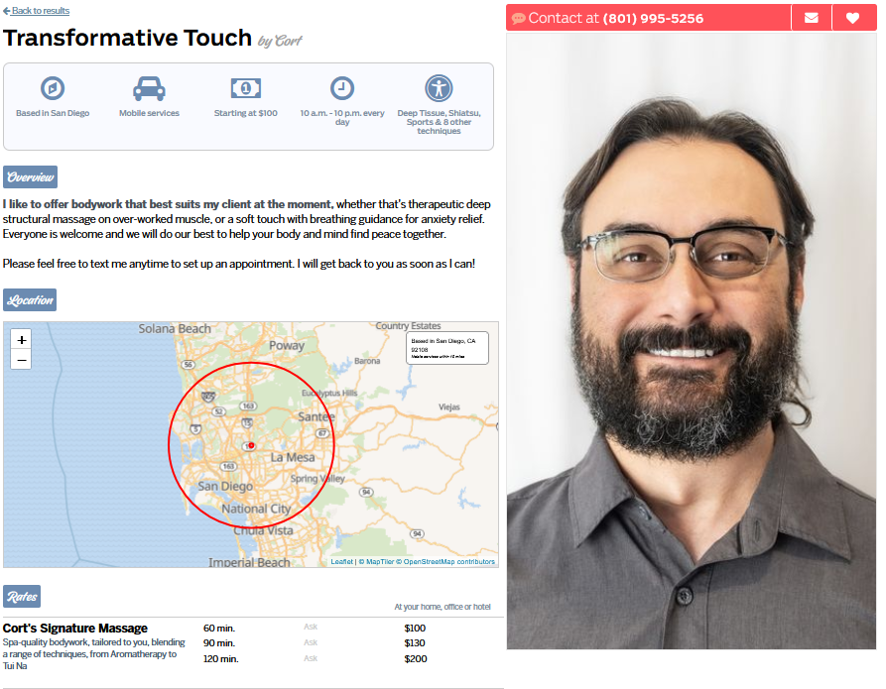Open the Leaflet attribution link

[x=342, y=561]
